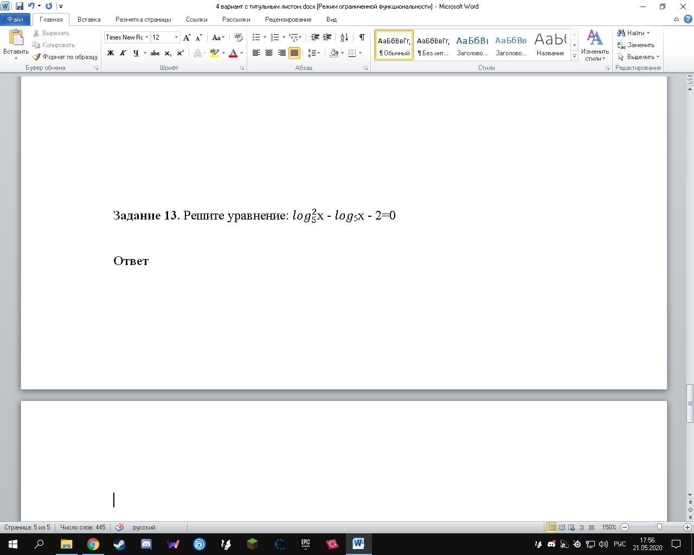The height and width of the screenshot is (555, 694).
Task: Click the Format Painter brush icon
Action: pos(37,57)
